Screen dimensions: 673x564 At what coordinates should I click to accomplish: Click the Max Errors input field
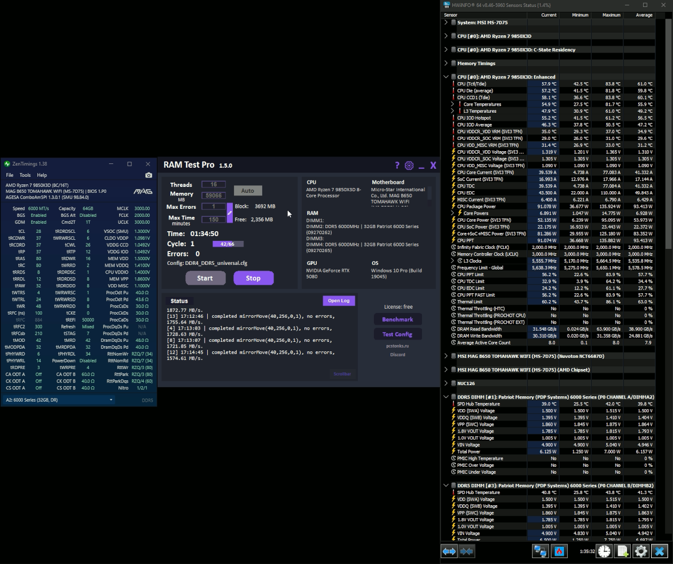(214, 207)
